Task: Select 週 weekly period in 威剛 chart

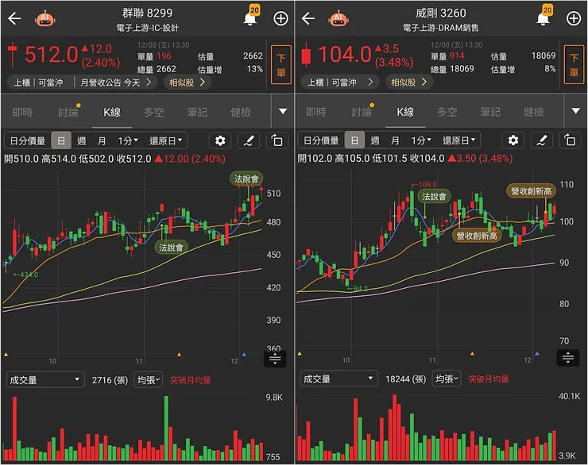Action: pyautogui.click(x=374, y=140)
